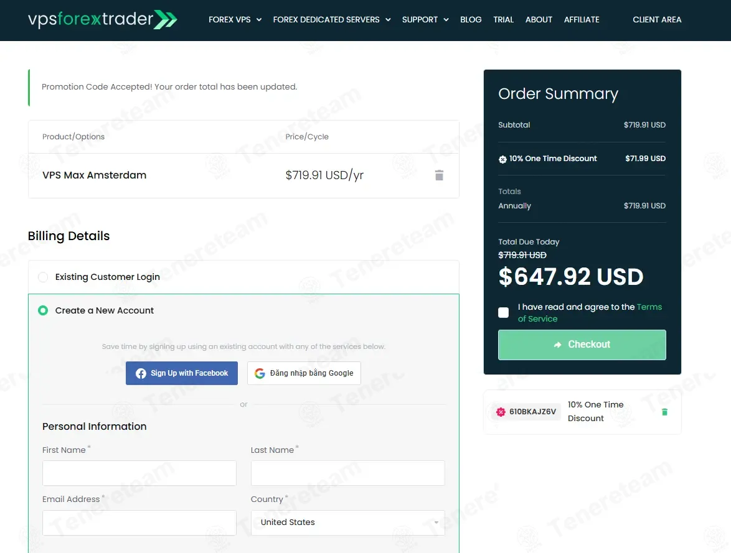
Task: Click the Facebook logo icon
Action: point(141,373)
